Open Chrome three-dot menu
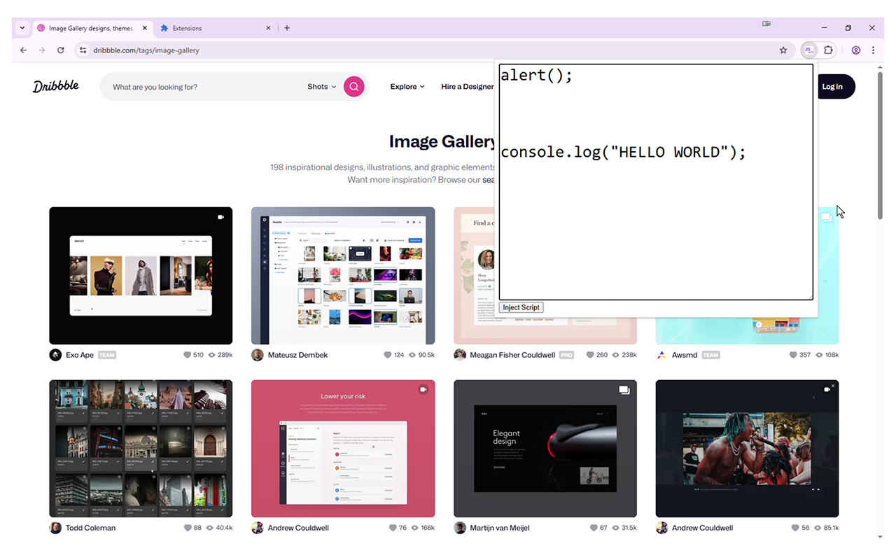This screenshot has height=560, width=896. coord(873,50)
